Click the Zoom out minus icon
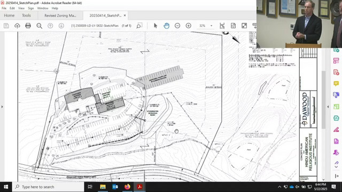 tap(177, 26)
